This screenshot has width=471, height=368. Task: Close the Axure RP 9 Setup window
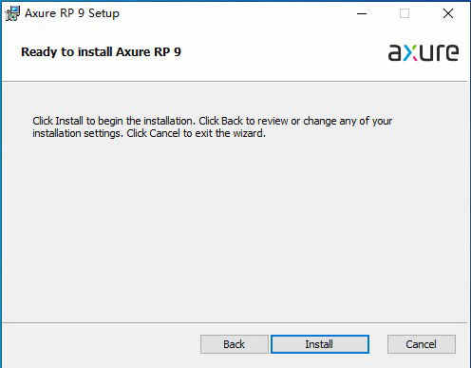448,13
